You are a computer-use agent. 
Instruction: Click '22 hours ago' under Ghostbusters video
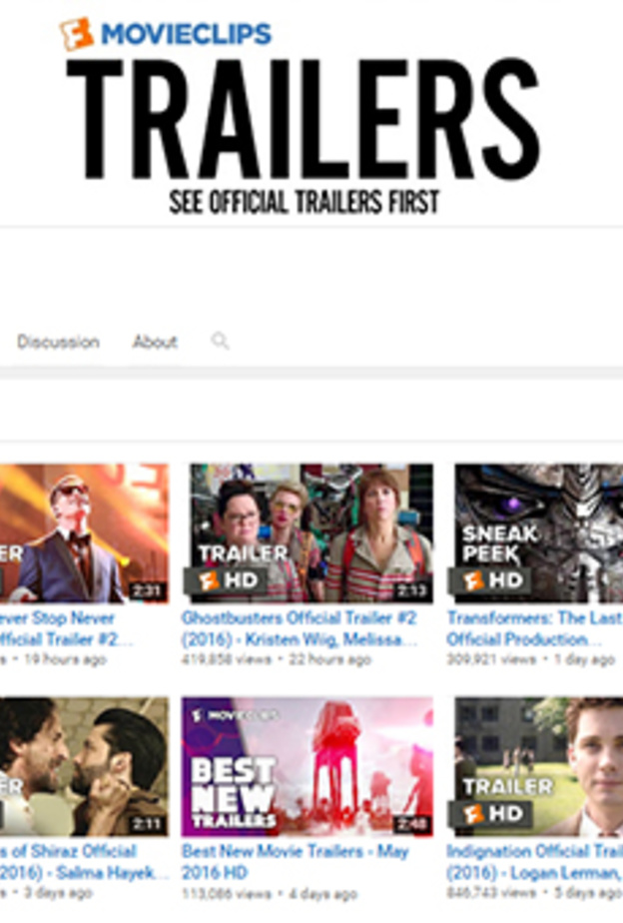click(330, 660)
